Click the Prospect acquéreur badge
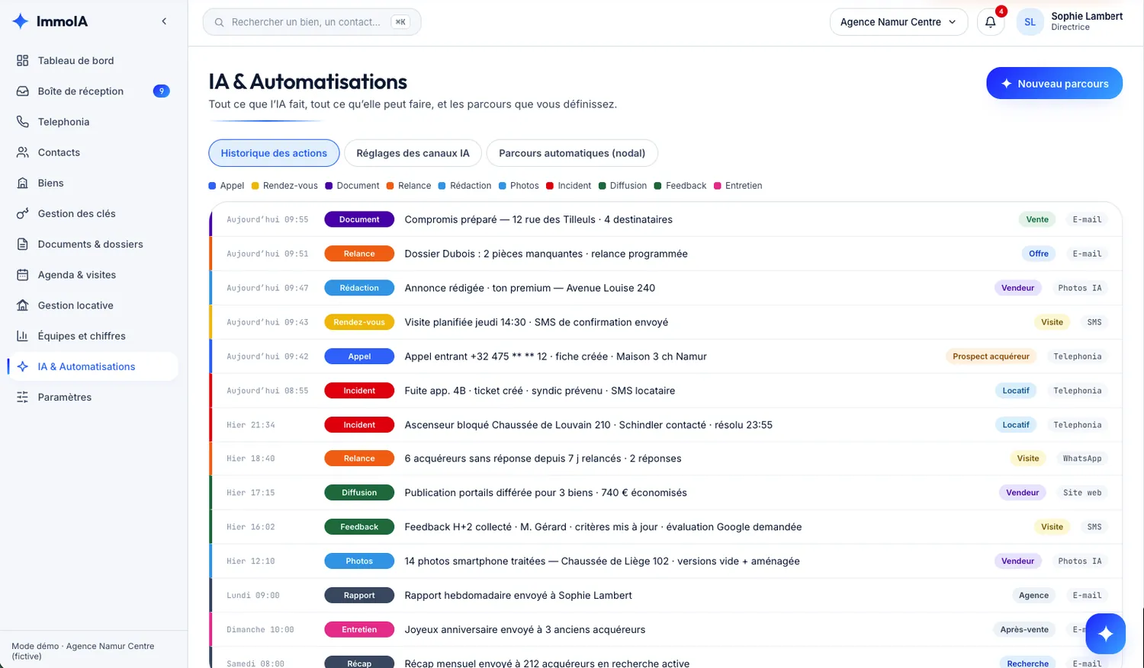 click(991, 356)
